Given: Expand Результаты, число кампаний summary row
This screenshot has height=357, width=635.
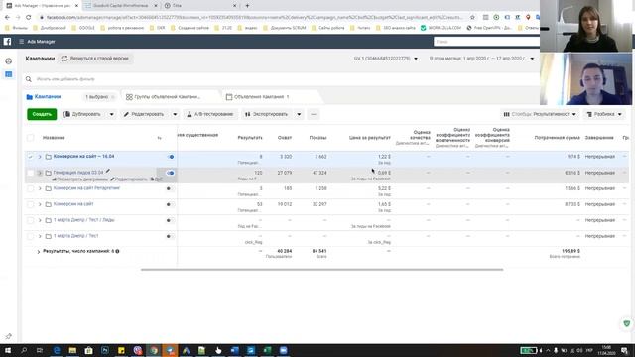Looking at the screenshot, I should (39, 252).
